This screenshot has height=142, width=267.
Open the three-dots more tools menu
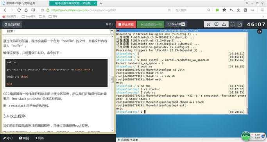pos(253,10)
